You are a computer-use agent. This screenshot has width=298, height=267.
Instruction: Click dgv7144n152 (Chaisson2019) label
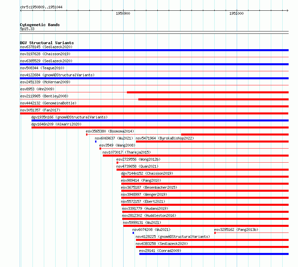coord(147,173)
